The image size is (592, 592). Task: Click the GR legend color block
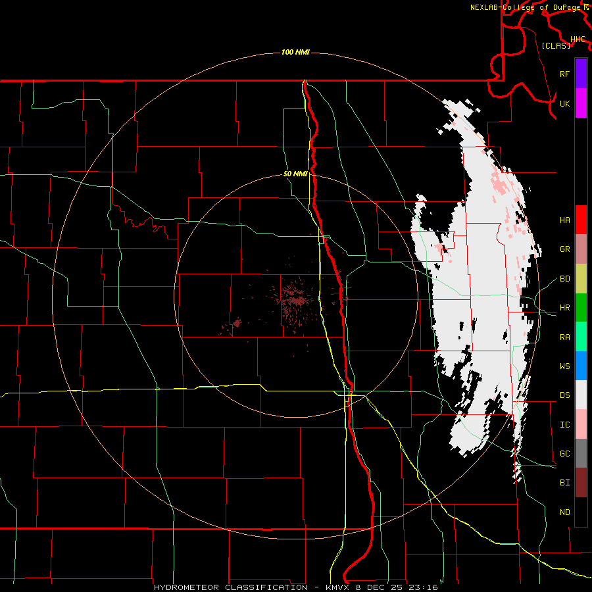(x=581, y=249)
